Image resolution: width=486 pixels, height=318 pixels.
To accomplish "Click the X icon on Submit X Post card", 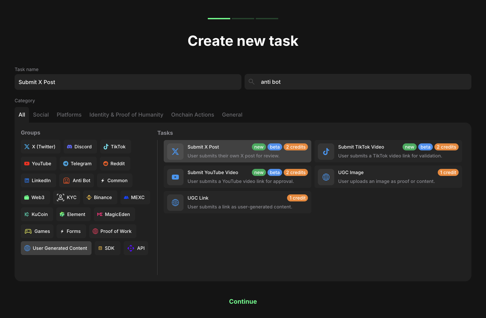I will click(175, 151).
